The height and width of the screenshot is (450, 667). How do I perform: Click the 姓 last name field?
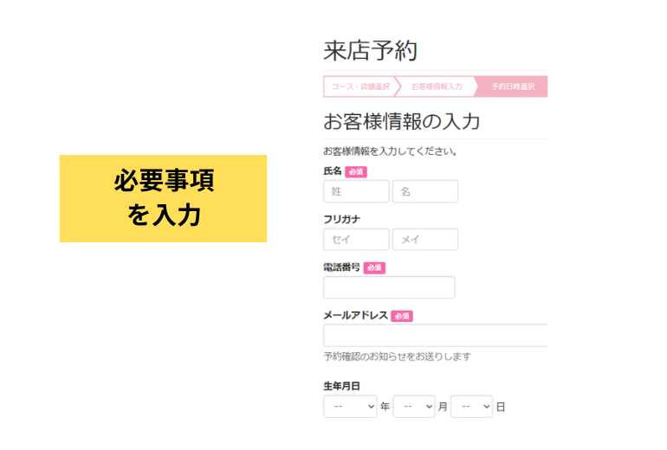(356, 191)
